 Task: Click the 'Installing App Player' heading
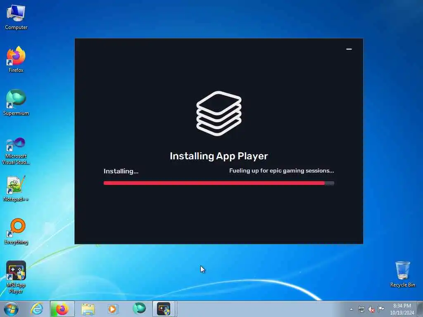pyautogui.click(x=219, y=156)
